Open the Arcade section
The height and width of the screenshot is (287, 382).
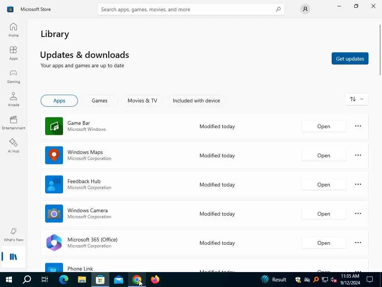(x=13, y=99)
